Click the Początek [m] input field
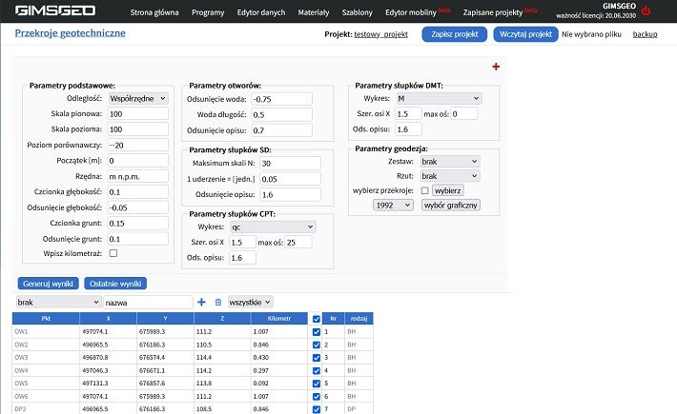Image resolution: width=677 pixels, height=414 pixels. click(137, 161)
